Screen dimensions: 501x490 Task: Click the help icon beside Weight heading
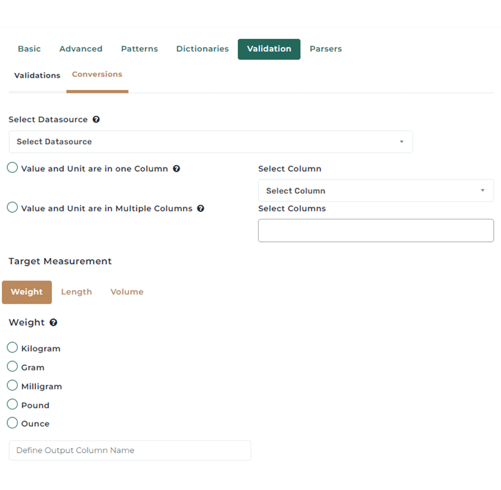(x=53, y=322)
